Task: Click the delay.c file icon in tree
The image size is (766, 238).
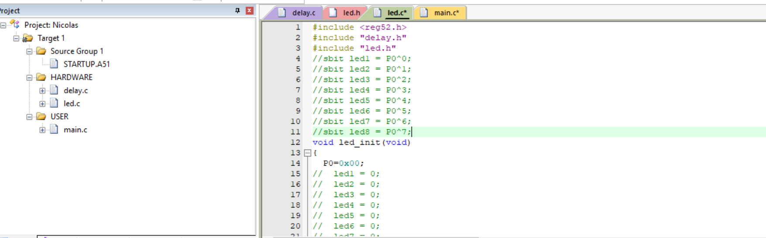Action: click(x=54, y=90)
